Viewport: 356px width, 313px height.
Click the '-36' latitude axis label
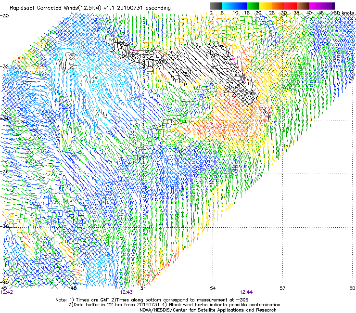4,171
